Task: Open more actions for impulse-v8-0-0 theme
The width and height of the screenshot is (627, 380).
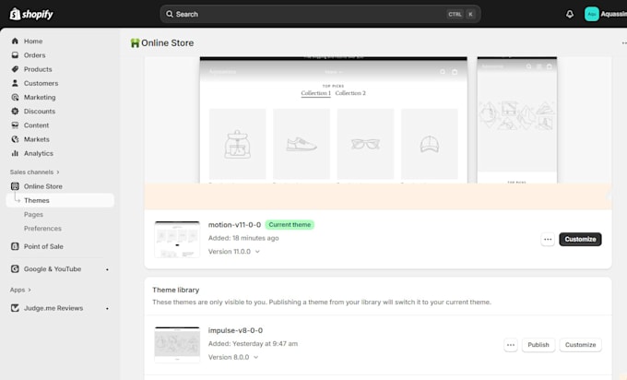Action: [511, 345]
